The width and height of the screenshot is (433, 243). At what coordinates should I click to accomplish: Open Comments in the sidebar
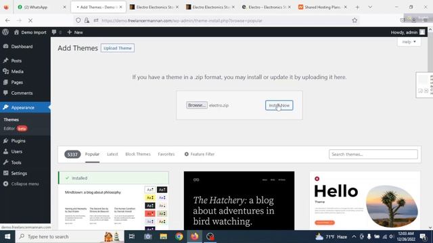point(22,93)
